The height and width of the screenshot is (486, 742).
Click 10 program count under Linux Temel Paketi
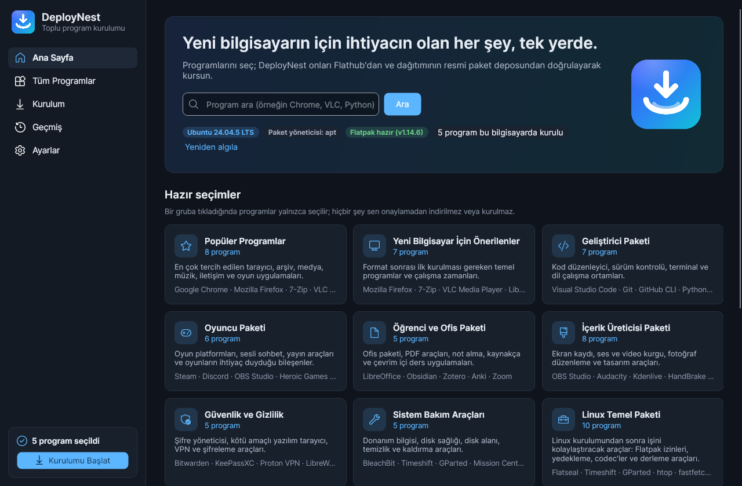[x=601, y=426]
